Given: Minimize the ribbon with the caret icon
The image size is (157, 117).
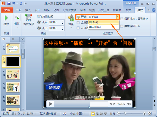Looking at the screenshot, I should (x=149, y=10).
